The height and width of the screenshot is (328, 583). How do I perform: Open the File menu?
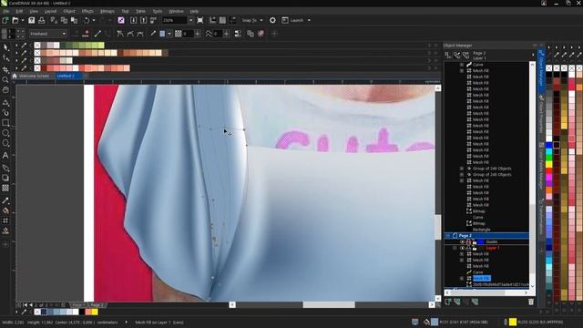(x=6, y=11)
